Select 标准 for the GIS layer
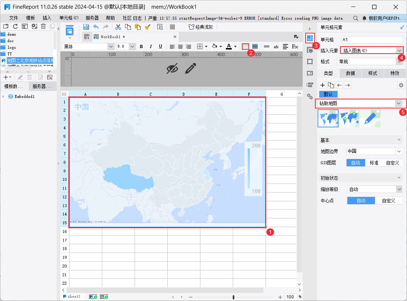Image resolution: width=407 pixels, height=301 pixels. coord(374,163)
